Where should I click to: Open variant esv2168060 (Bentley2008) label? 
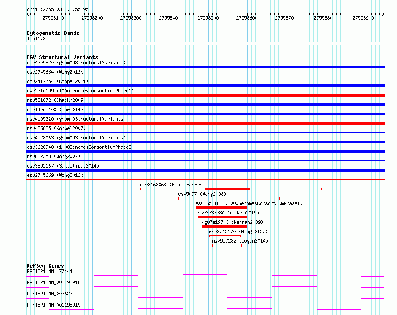[172, 185]
